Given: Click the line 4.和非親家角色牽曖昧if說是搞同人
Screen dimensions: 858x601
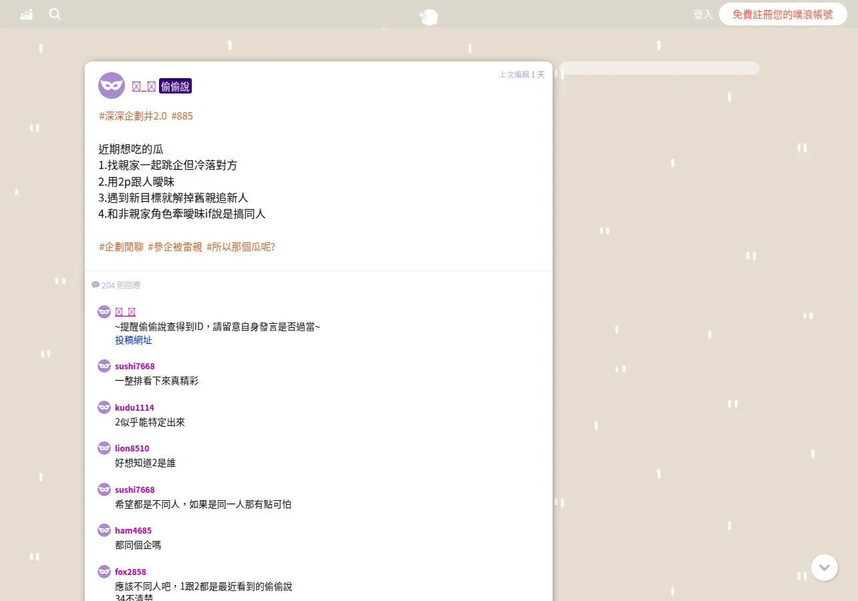Looking at the screenshot, I should point(182,214).
